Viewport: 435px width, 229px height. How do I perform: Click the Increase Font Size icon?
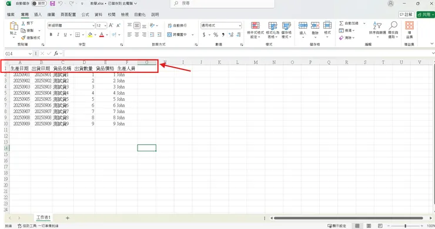111,25
